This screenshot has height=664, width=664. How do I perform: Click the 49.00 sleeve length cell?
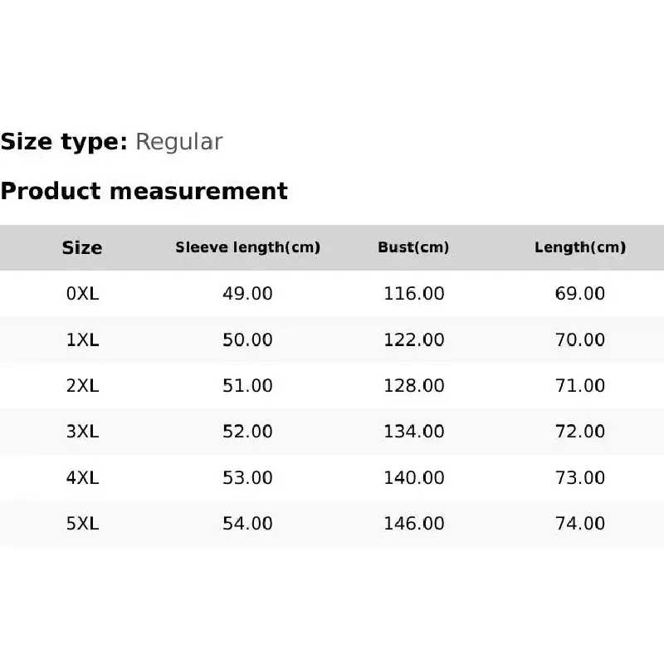click(247, 294)
